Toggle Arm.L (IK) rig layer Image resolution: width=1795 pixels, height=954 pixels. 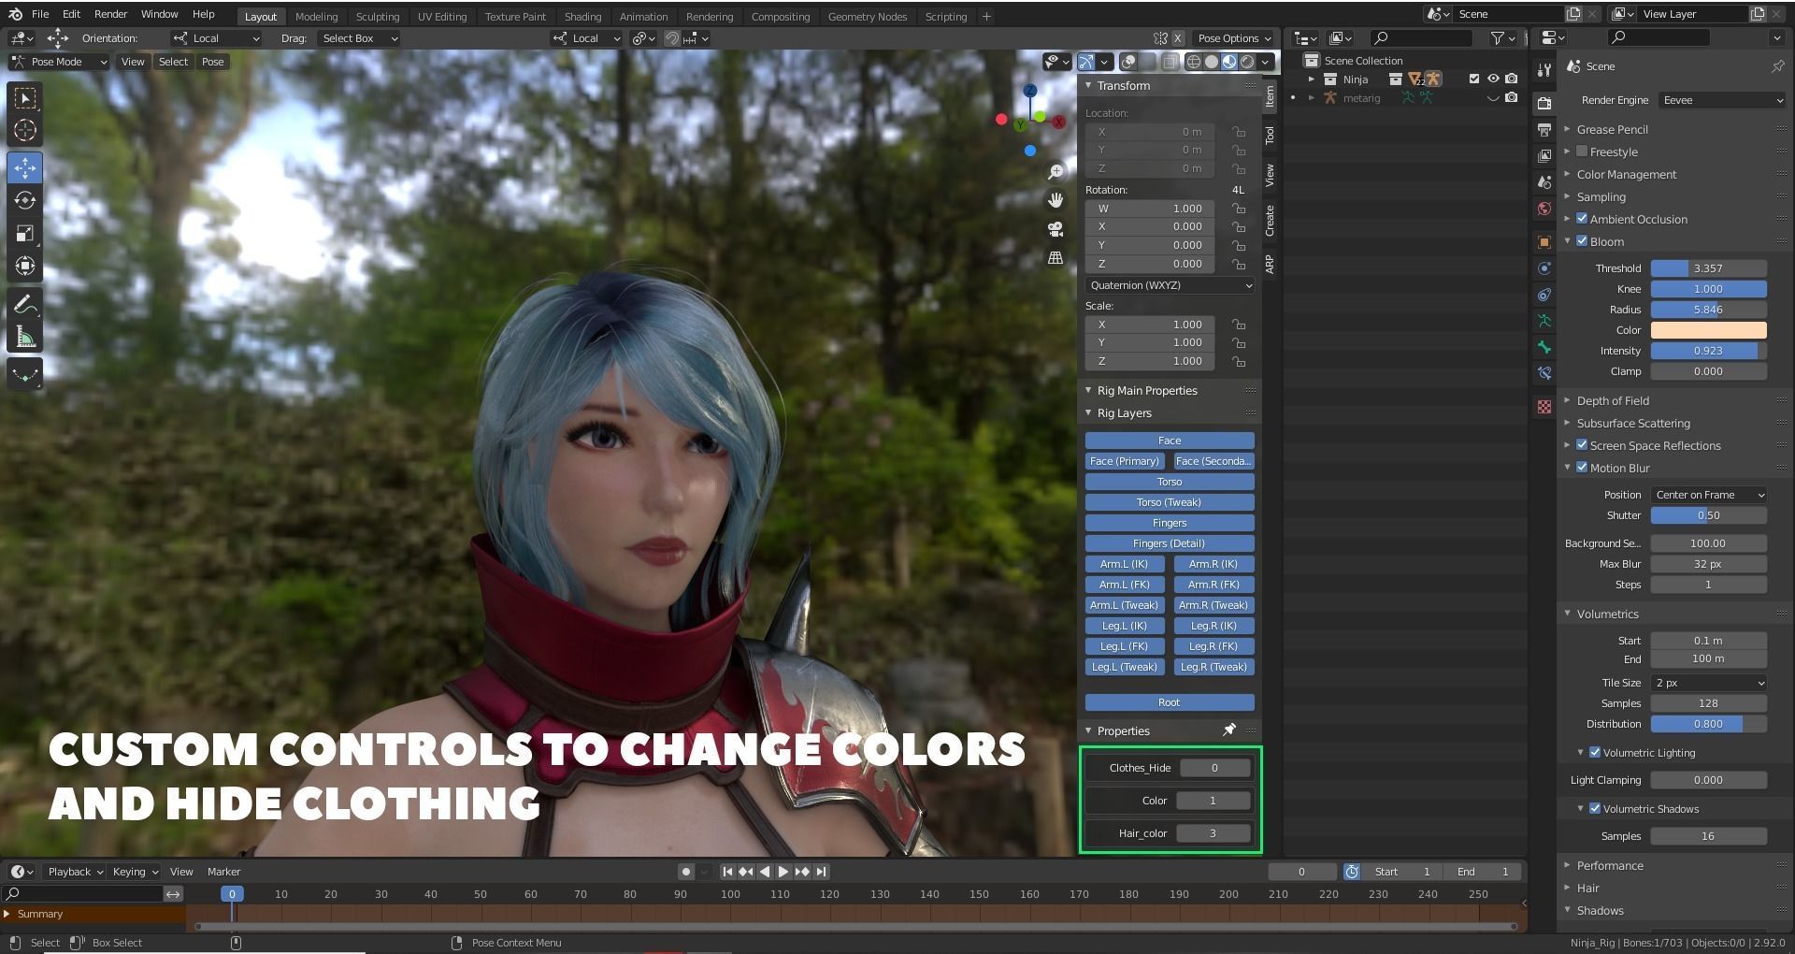click(x=1125, y=564)
